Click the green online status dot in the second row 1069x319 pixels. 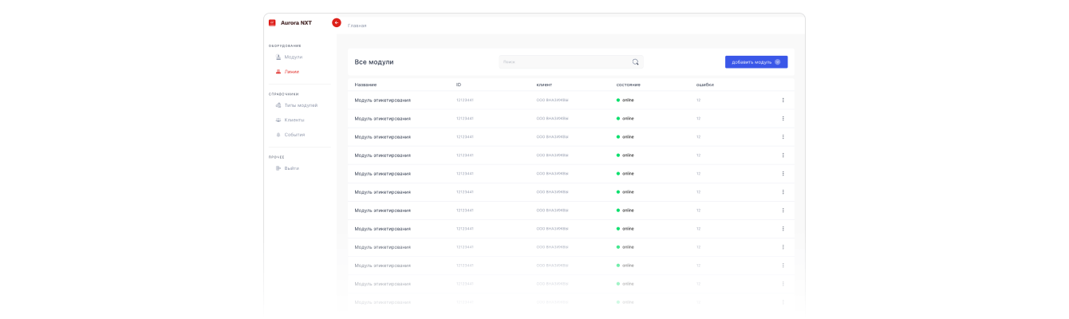(618, 119)
